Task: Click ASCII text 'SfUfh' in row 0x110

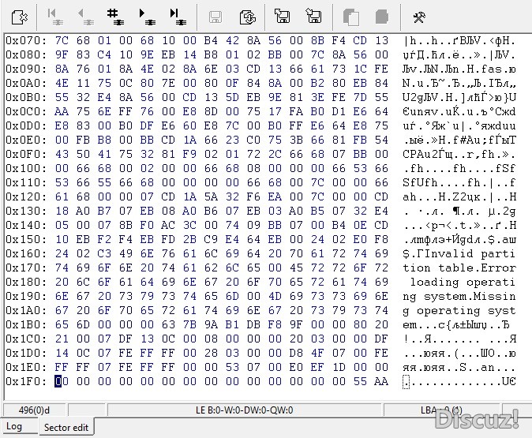Action: point(420,182)
